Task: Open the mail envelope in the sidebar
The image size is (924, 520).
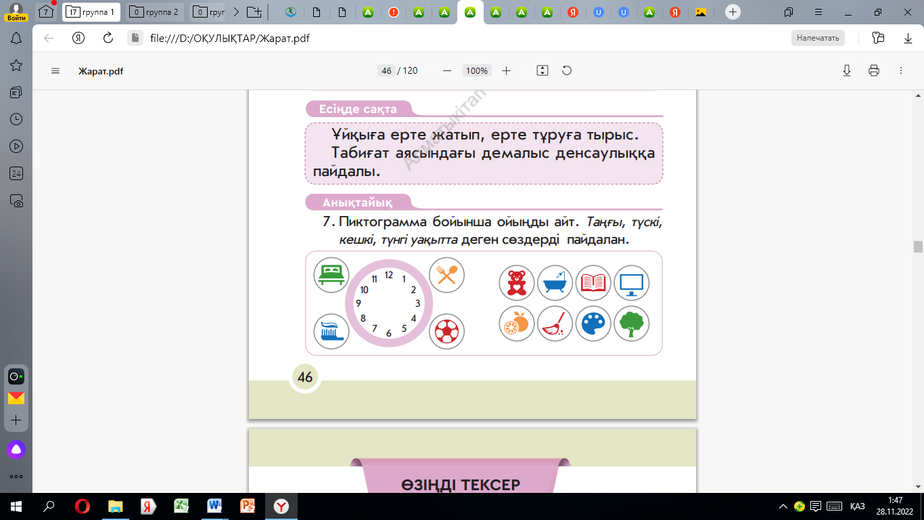Action: coord(16,398)
